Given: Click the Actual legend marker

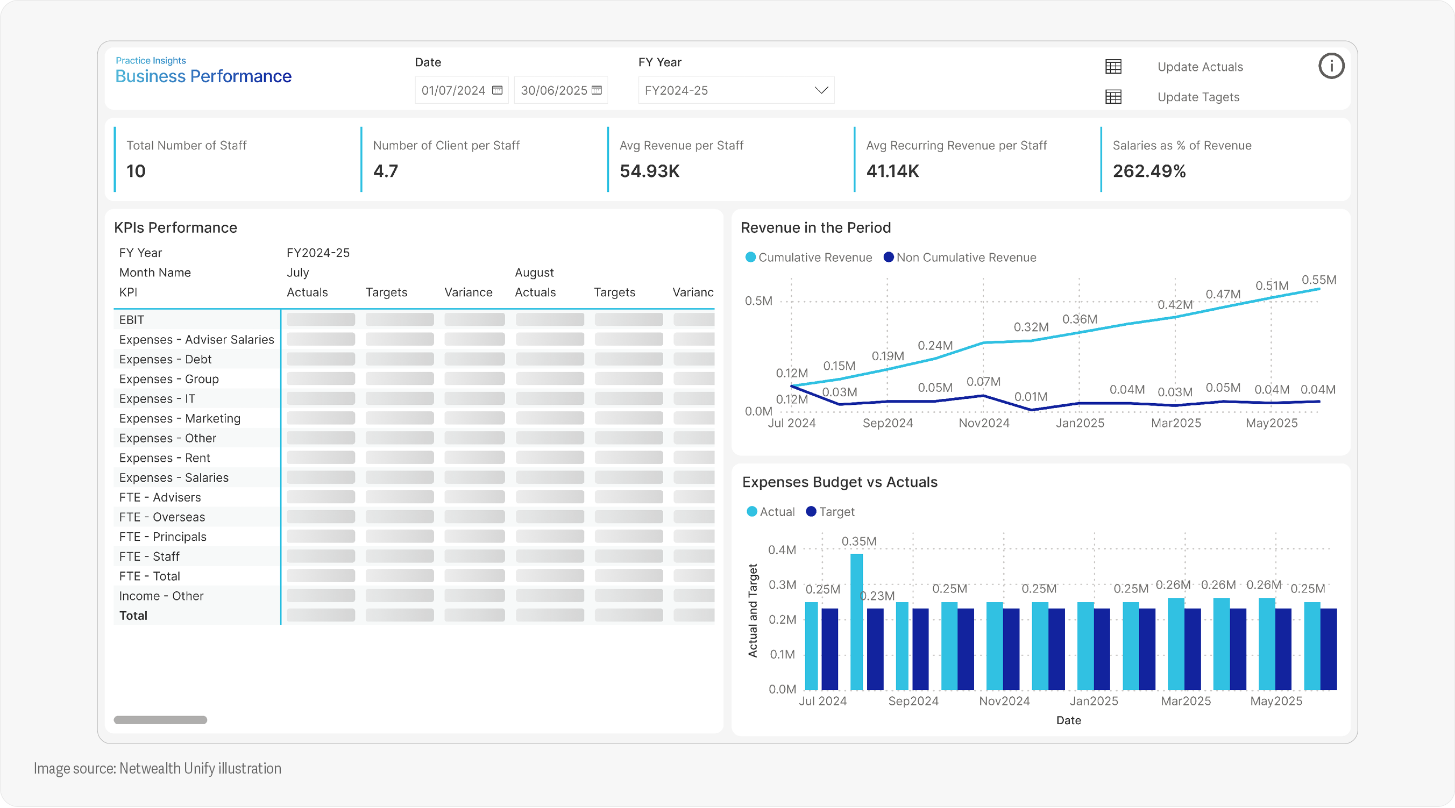Looking at the screenshot, I should point(752,512).
